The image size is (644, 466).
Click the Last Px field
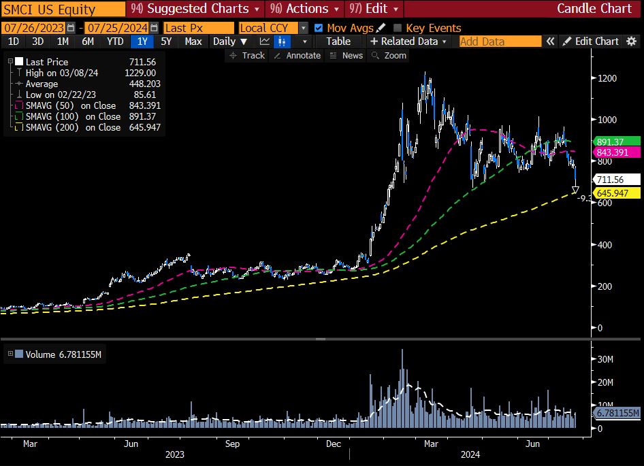199,28
